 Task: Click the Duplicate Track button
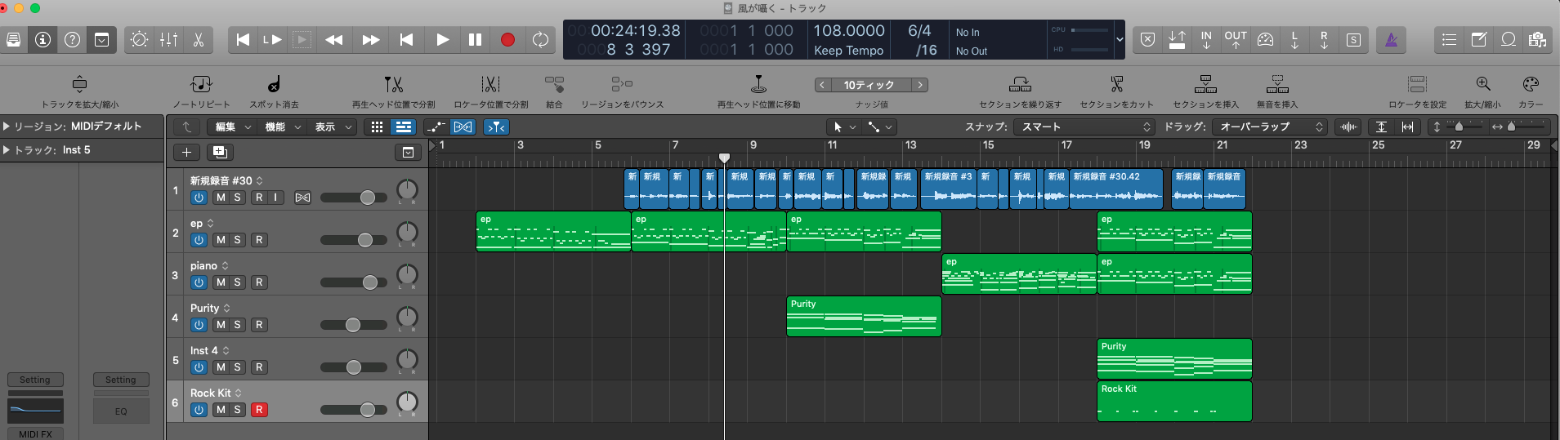[x=220, y=152]
